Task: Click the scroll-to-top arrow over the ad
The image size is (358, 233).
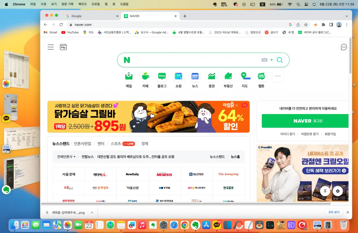Action: 325,191
